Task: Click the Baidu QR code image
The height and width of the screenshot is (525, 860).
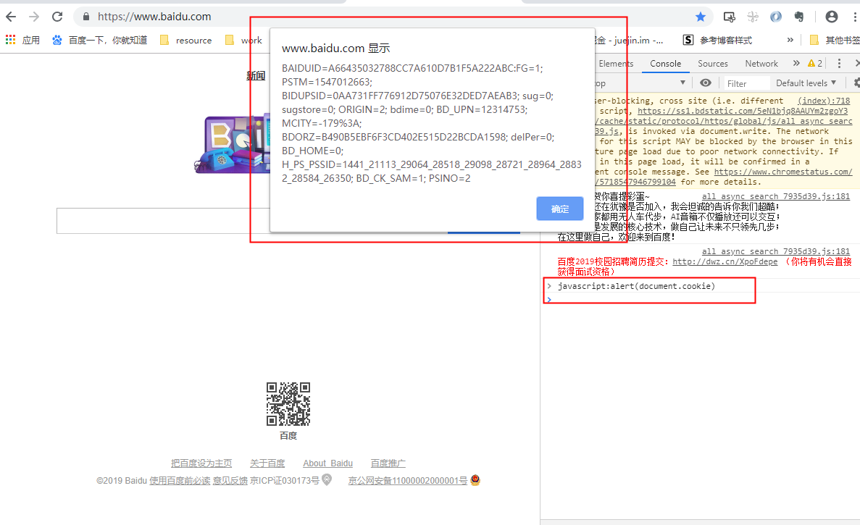Action: (288, 404)
